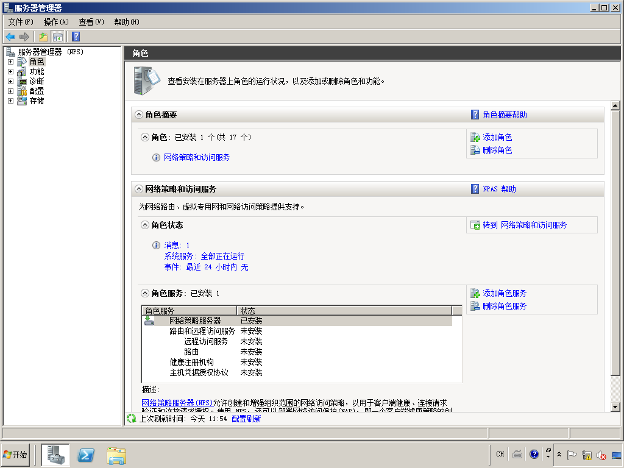Image resolution: width=624 pixels, height=468 pixels.
Task: Open the 操作(A) menu
Action: pos(56,22)
